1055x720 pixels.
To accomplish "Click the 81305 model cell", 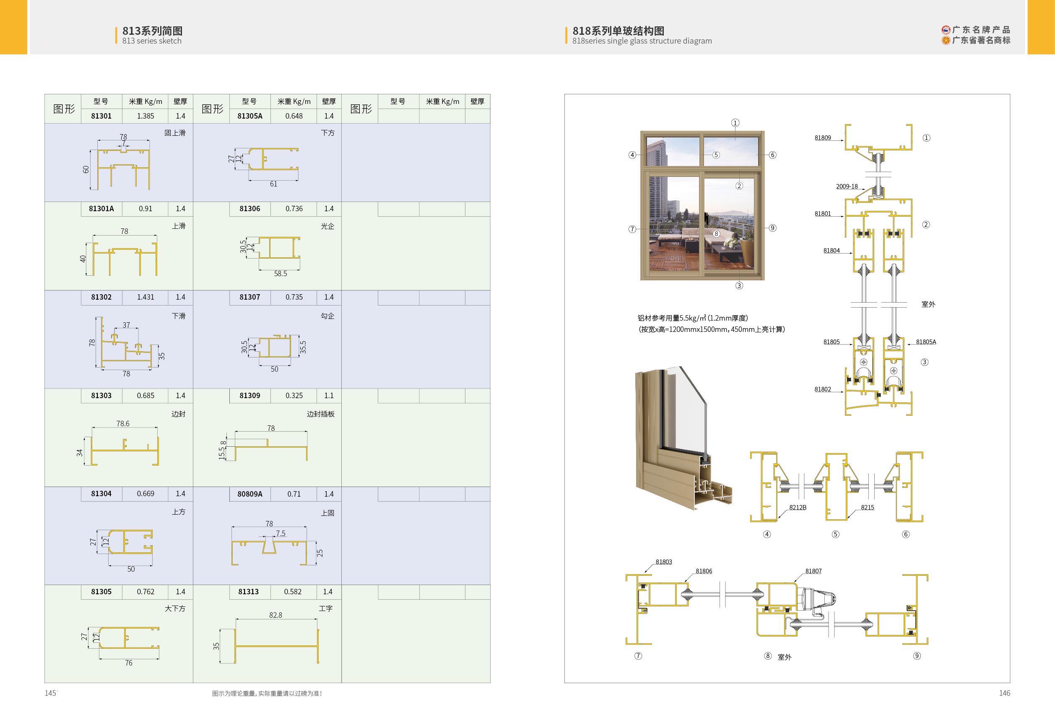I will coord(101,592).
